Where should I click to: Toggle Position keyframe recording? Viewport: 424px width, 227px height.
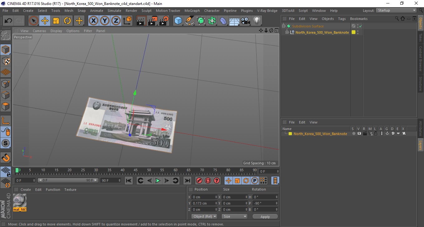pos(229,181)
